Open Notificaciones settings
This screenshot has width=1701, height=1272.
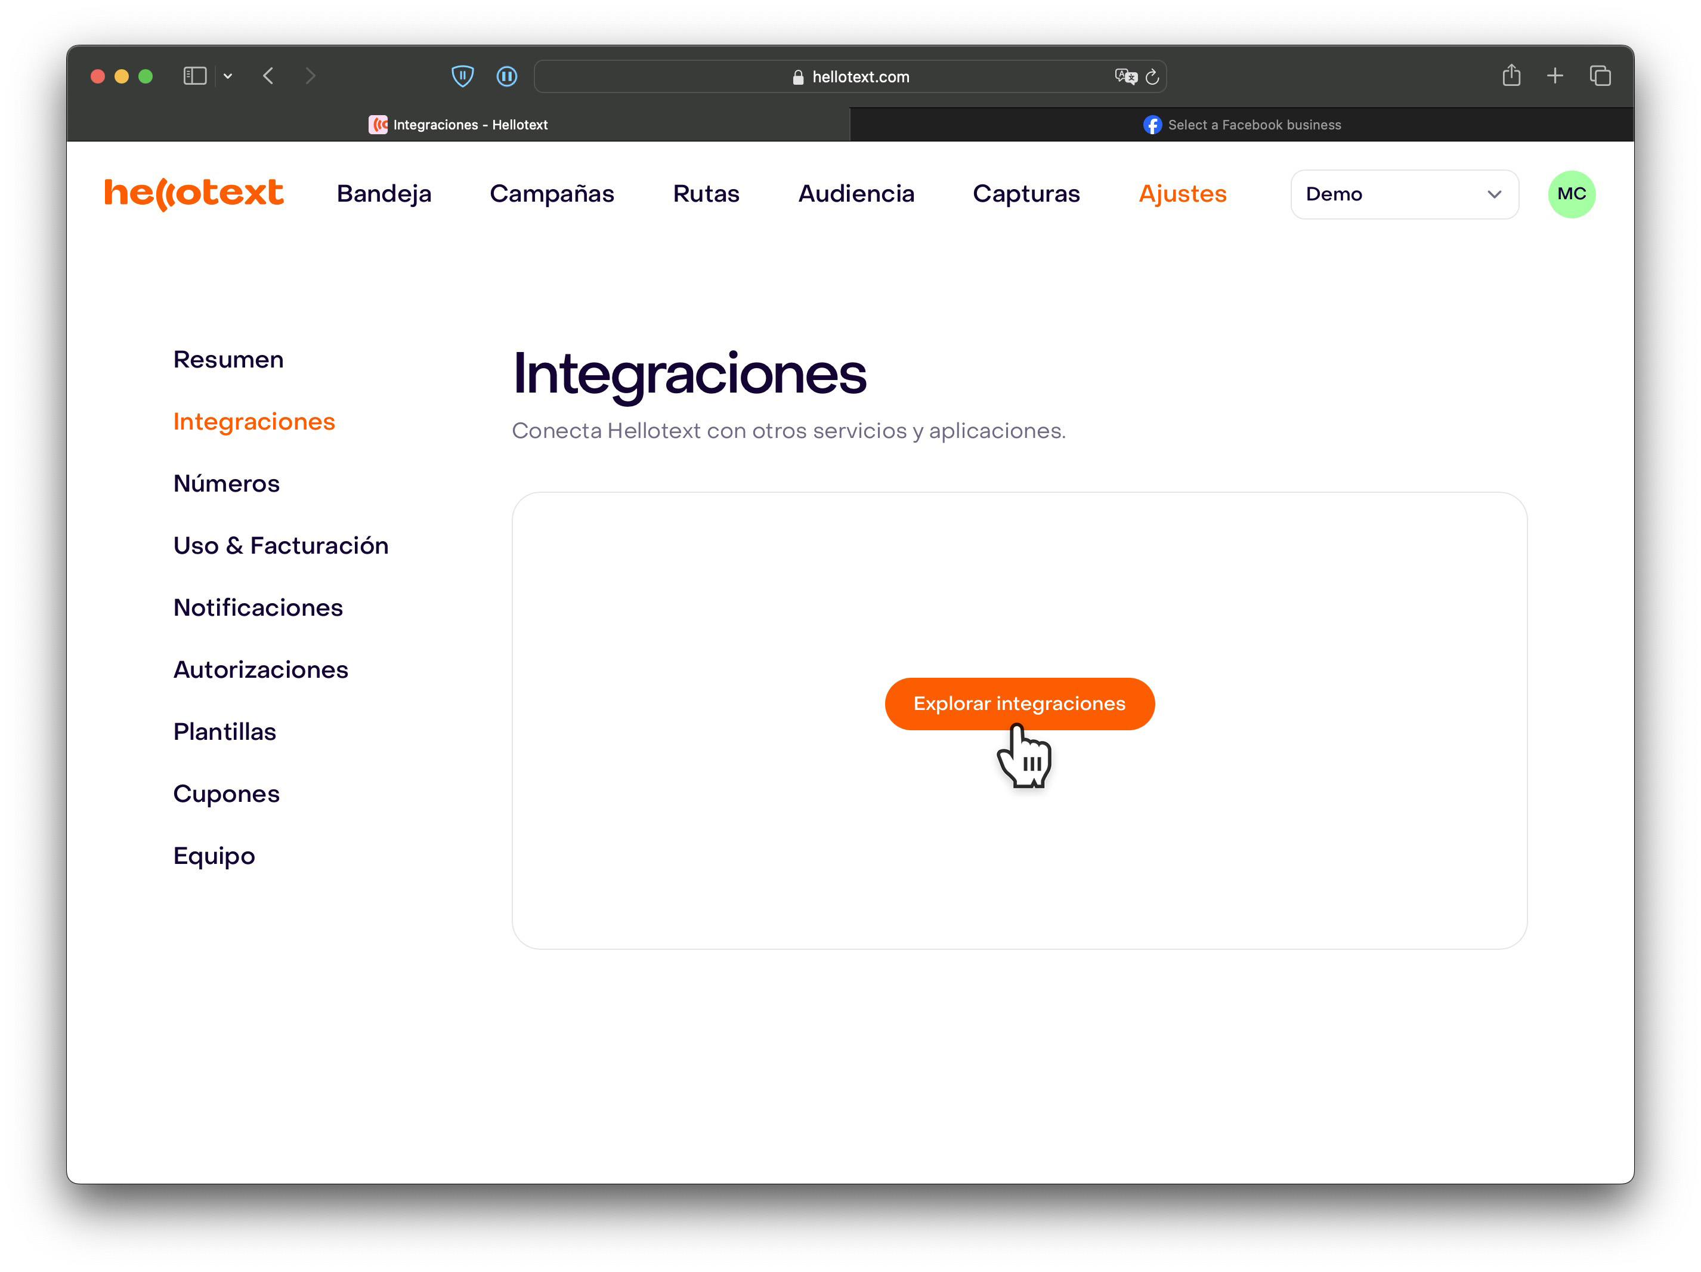(258, 607)
